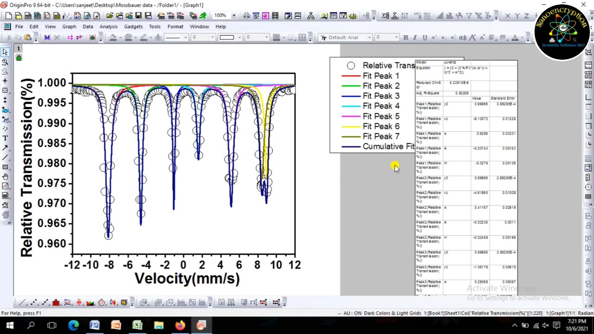Click the taskbar search magnifier icon
The height and width of the screenshot is (334, 594).
31,325
